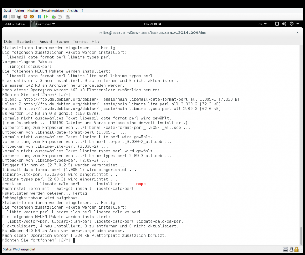The width and height of the screenshot is (305, 255).
Task: Shut down the VM with the red power icon
Action: click(x=26, y=17)
